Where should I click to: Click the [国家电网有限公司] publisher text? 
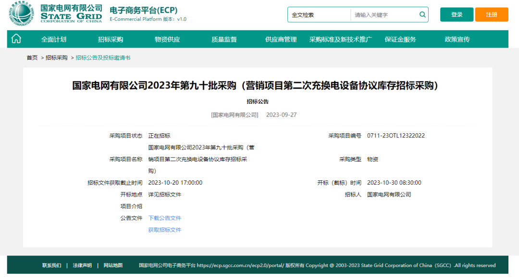pyautogui.click(x=235, y=115)
